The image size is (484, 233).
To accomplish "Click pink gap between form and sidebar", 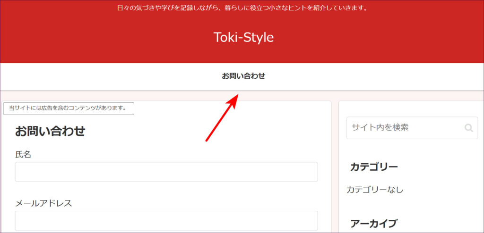I will point(335,165).
